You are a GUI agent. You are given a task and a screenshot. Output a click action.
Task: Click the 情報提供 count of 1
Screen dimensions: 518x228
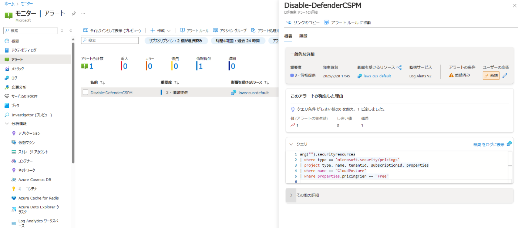coord(201,66)
